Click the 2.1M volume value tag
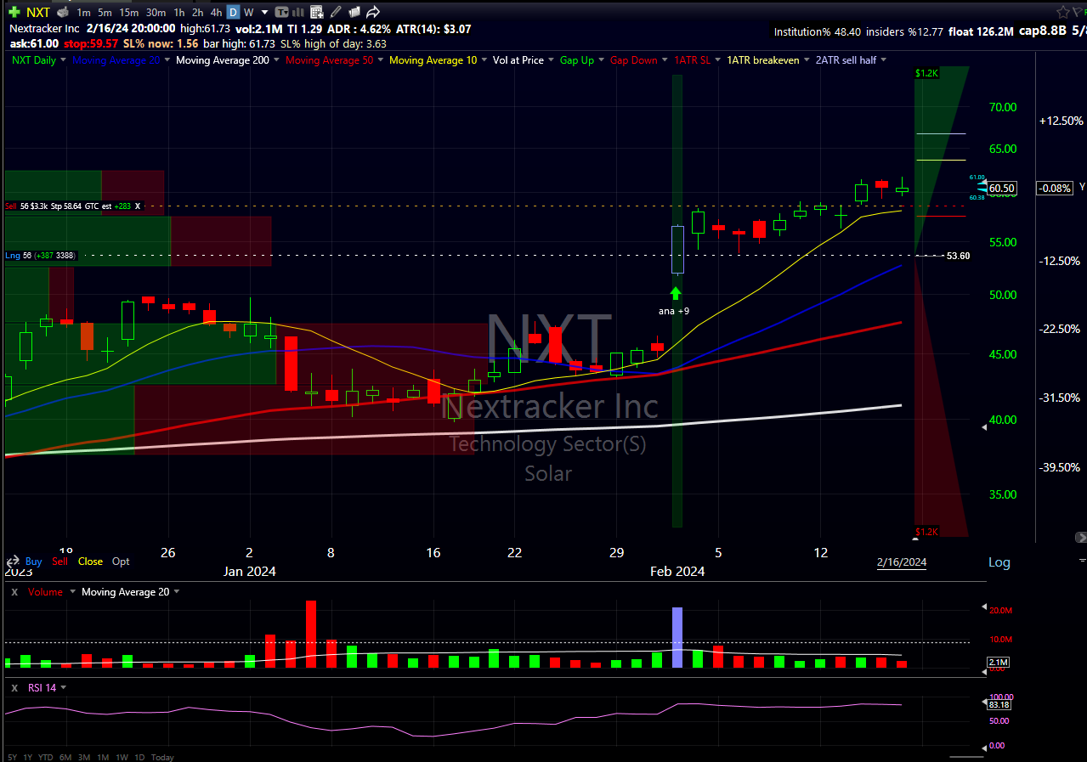The image size is (1087, 762). pyautogui.click(x=999, y=662)
